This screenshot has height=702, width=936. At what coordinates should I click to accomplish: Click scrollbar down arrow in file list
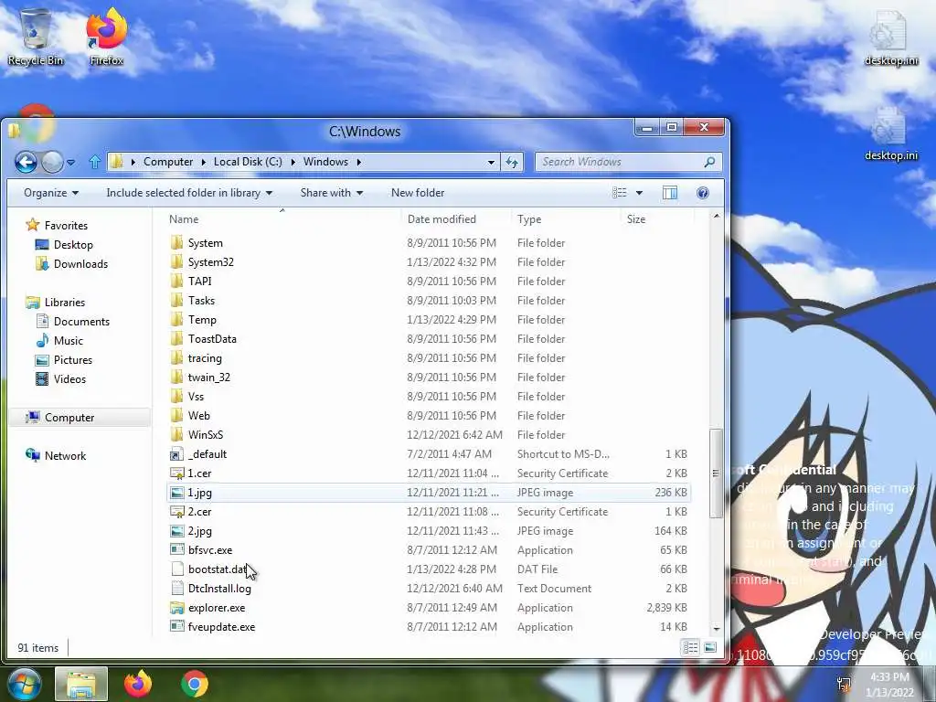pos(717,629)
